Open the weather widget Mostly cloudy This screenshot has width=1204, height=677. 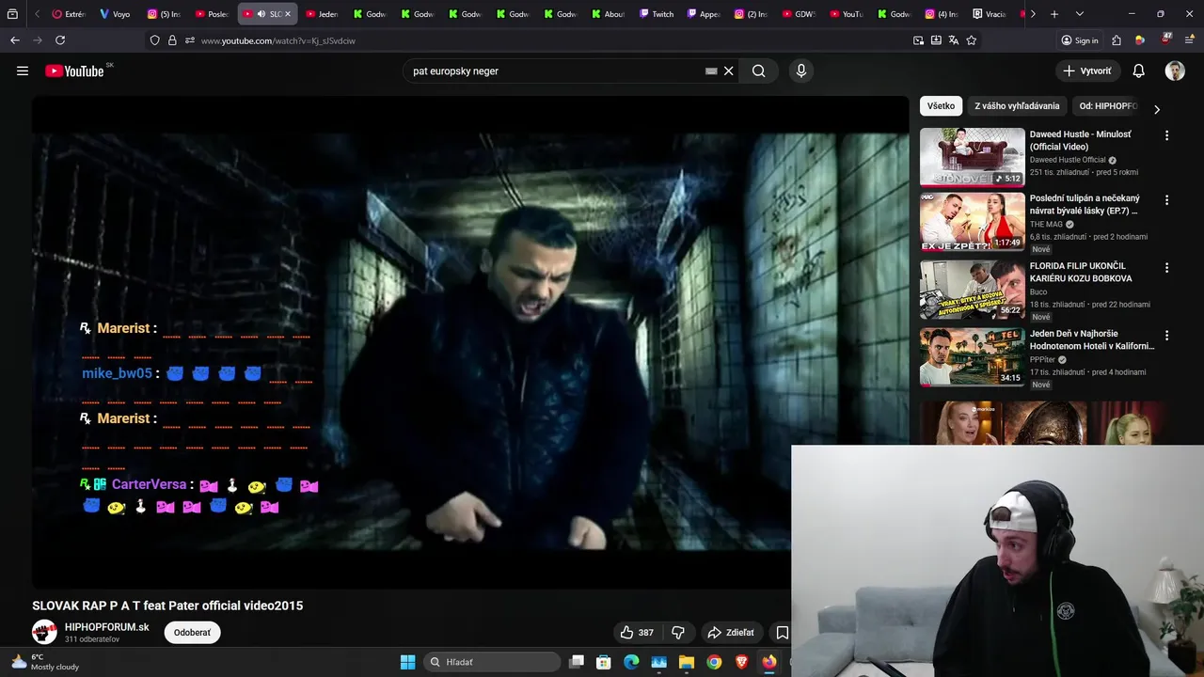pyautogui.click(x=44, y=662)
